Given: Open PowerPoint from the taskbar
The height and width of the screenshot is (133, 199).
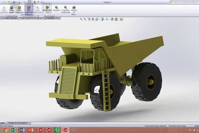Looking at the screenshot, I should 31,130.
